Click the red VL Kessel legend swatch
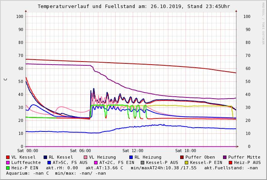The image size is (267, 180). [x=8, y=157]
